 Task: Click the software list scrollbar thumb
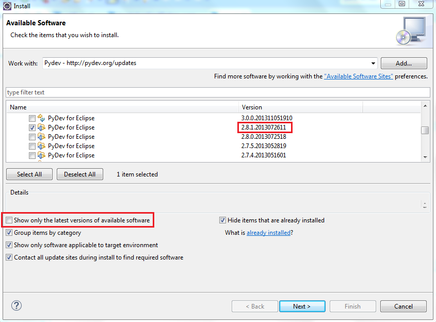coord(425,130)
